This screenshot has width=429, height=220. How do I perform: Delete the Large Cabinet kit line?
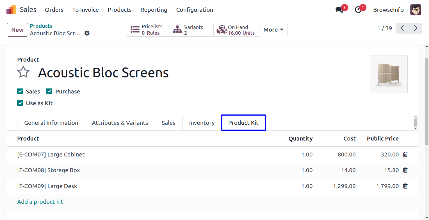405,155
